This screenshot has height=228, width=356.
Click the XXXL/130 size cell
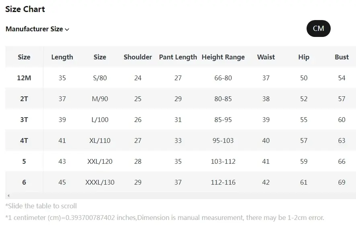tap(100, 182)
